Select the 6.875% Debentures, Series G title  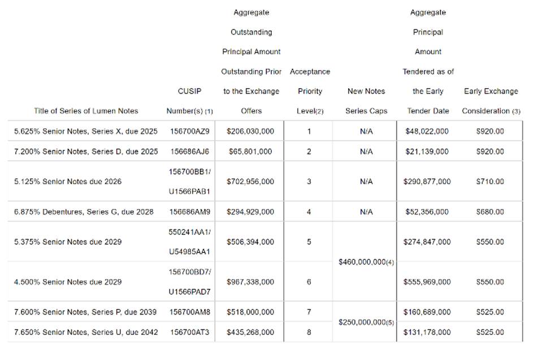point(84,212)
